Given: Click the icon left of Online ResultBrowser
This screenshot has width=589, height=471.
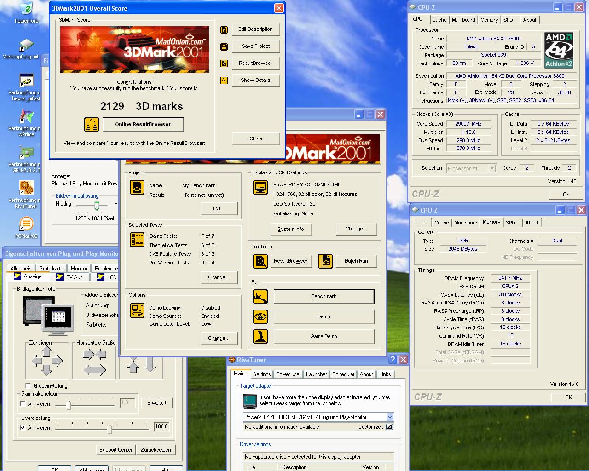Looking at the screenshot, I should [x=92, y=124].
